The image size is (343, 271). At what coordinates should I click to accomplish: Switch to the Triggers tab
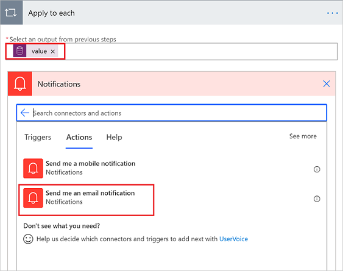[x=38, y=138]
